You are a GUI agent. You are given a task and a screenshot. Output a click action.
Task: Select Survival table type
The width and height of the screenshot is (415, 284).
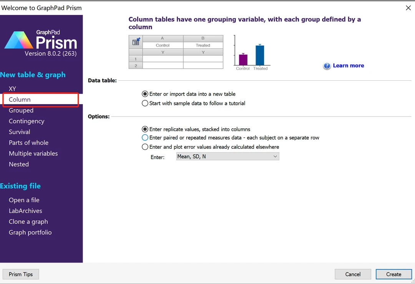tap(19, 132)
